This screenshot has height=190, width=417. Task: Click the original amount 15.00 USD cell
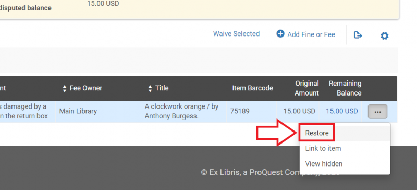point(299,111)
